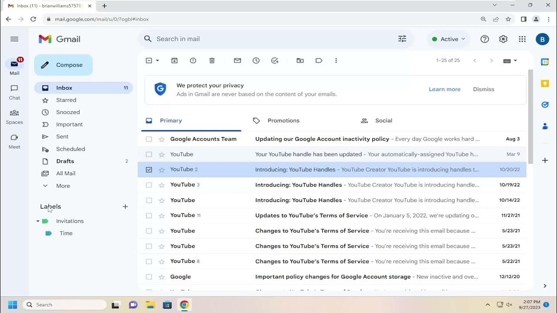Select the Google Accounts Team email checkbox

coord(149,139)
